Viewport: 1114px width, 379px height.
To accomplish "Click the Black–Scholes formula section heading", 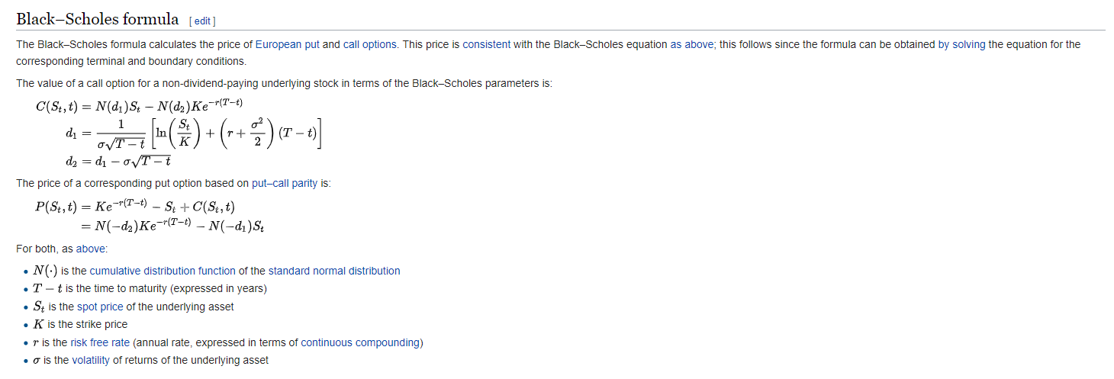I will click(97, 19).
